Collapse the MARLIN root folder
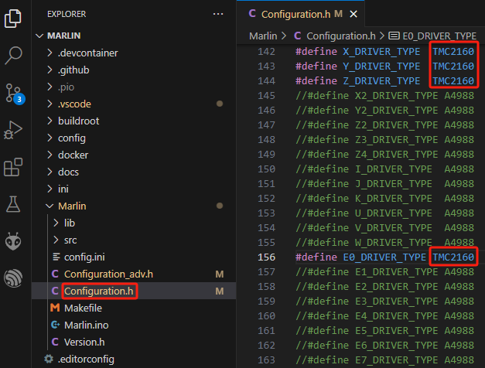The height and width of the screenshot is (368, 485). click(x=40, y=36)
